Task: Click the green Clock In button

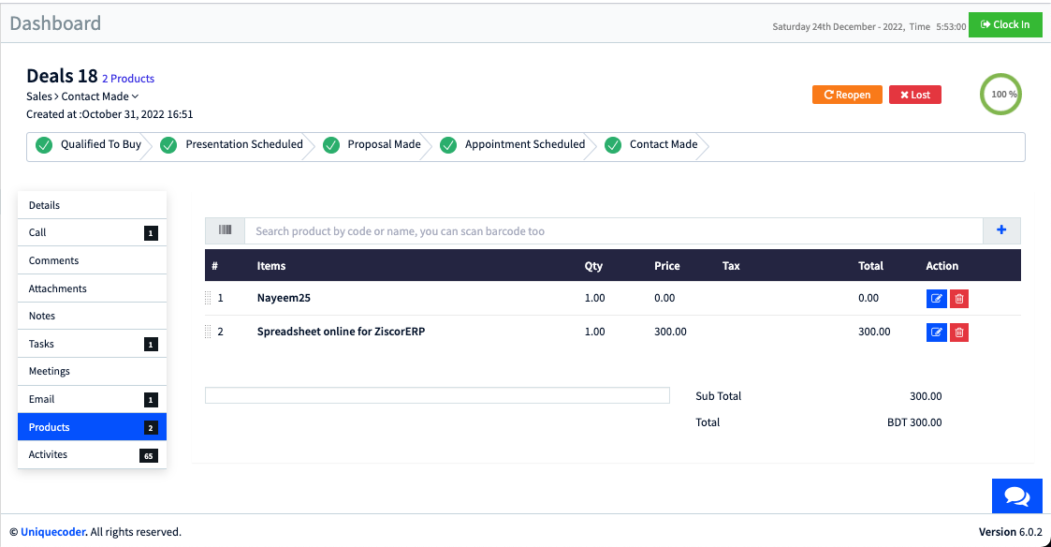Action: (1005, 25)
